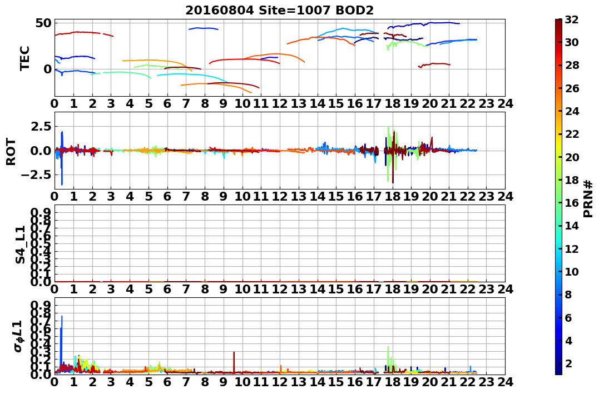Click y-axis tick 2.5 on the ROT panel

[x=41, y=126]
